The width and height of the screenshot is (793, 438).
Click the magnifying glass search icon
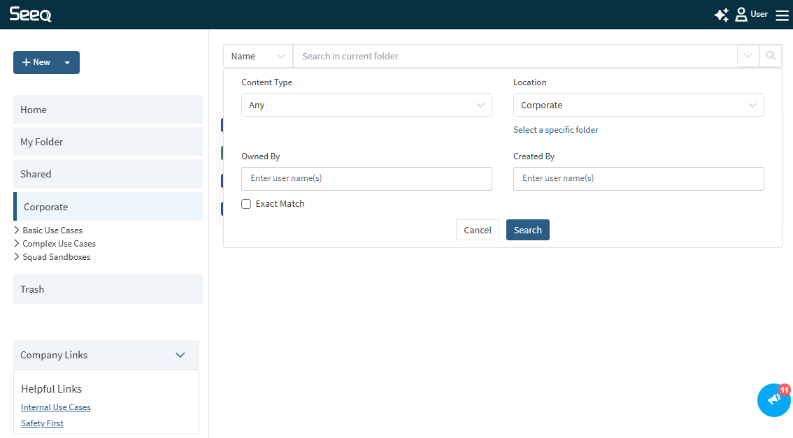point(771,56)
